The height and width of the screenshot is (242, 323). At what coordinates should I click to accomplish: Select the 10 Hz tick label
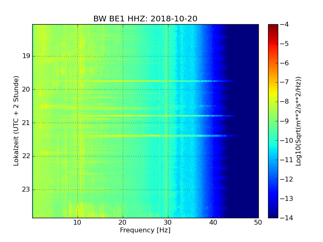(77, 223)
